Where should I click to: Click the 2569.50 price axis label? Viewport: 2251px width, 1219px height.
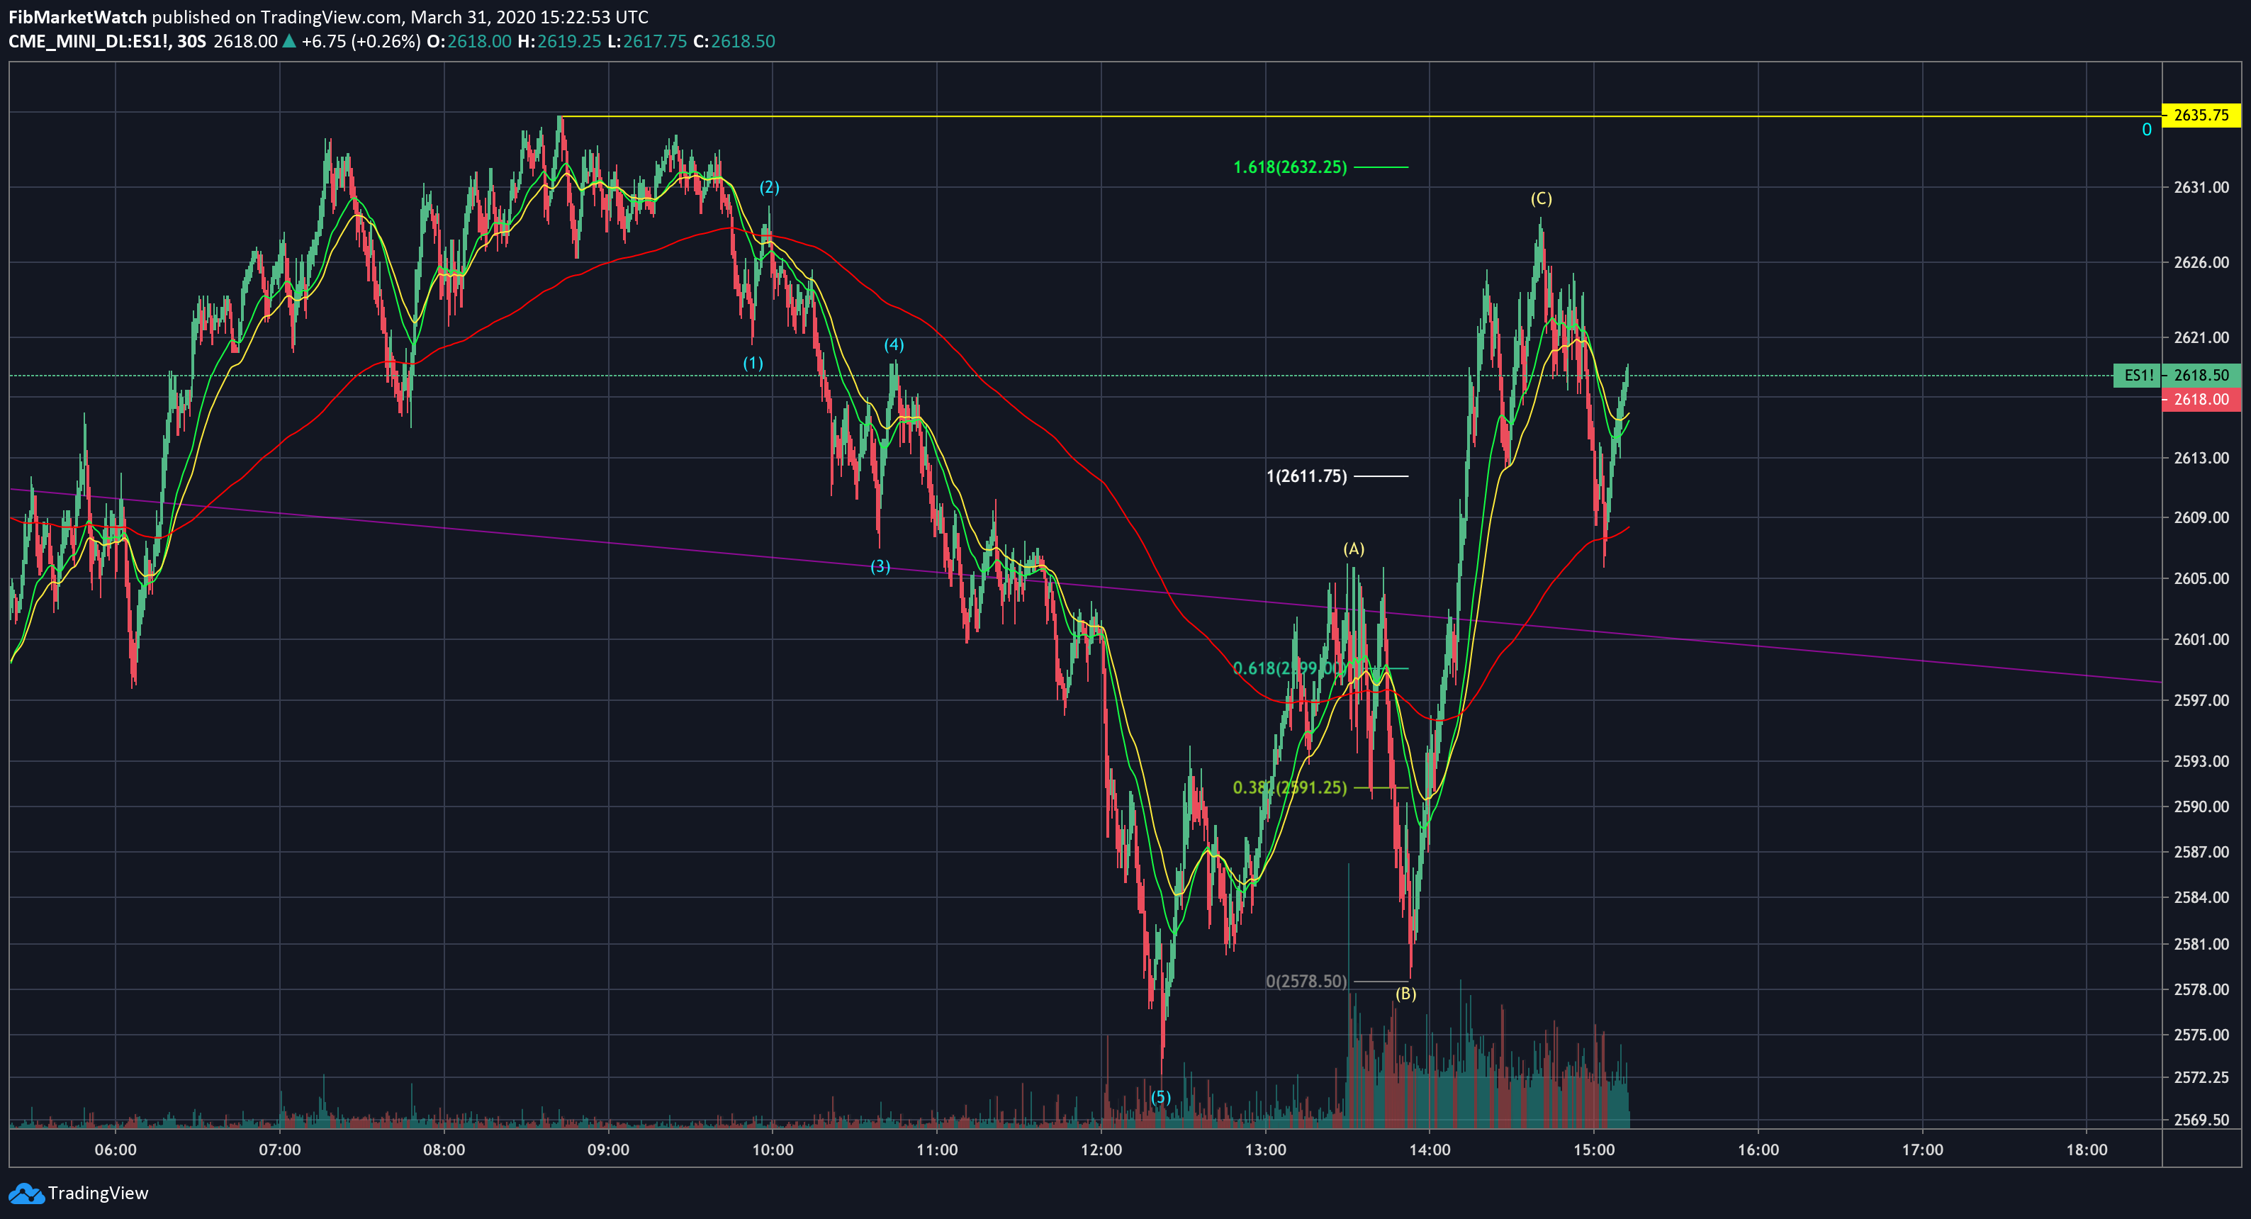(x=2201, y=1119)
